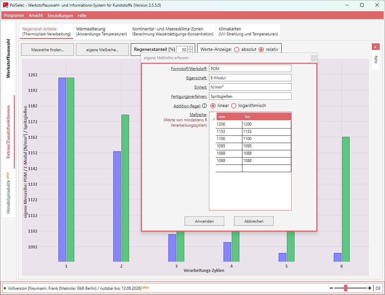Click the Regeneratanteil value field showing 50

click(182, 50)
